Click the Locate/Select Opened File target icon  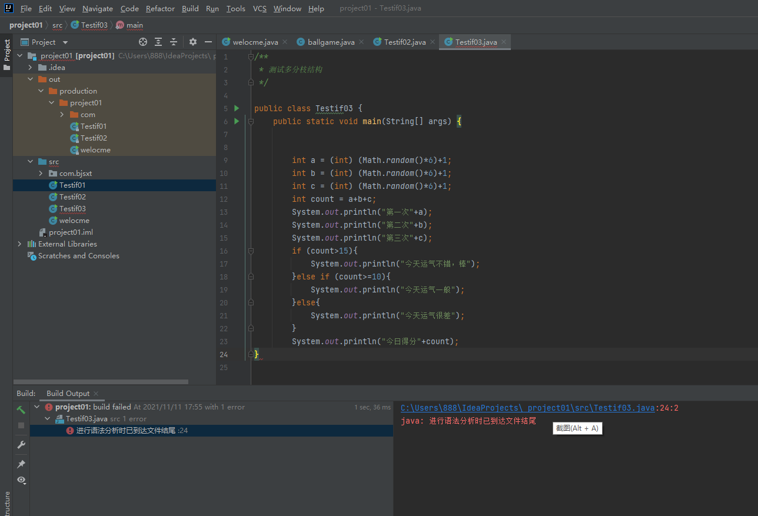point(142,42)
